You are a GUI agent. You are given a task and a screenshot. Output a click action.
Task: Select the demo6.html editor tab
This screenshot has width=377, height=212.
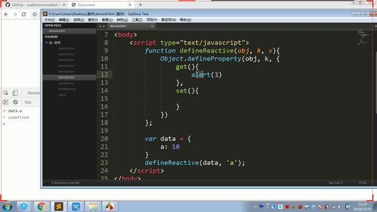(x=131, y=26)
